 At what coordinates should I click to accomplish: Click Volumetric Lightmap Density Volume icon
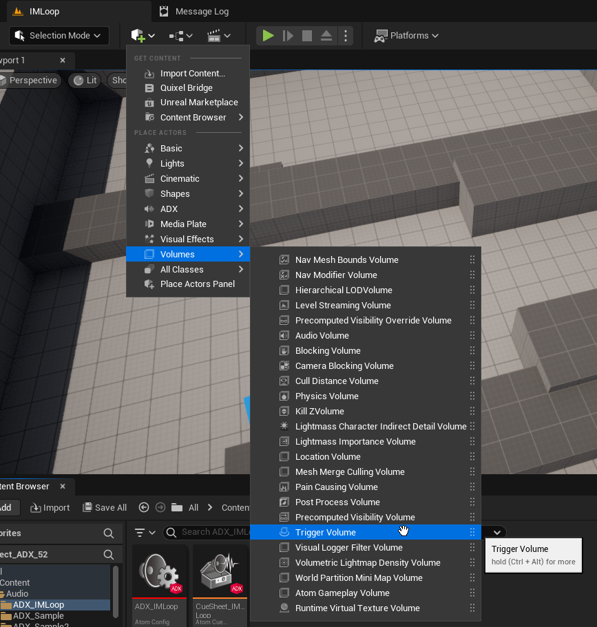[x=284, y=563]
